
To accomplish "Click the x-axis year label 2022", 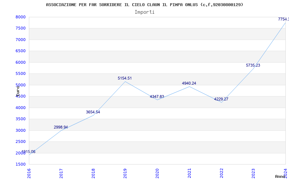I will (x=221, y=174).
